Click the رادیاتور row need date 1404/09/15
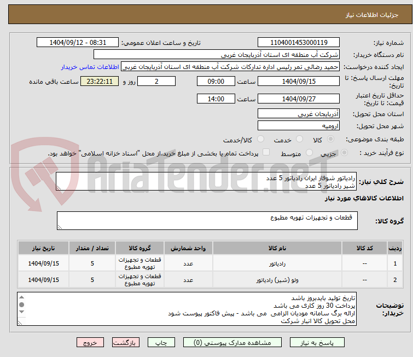Image resolution: width=413 pixels, height=357 pixels. (43, 263)
